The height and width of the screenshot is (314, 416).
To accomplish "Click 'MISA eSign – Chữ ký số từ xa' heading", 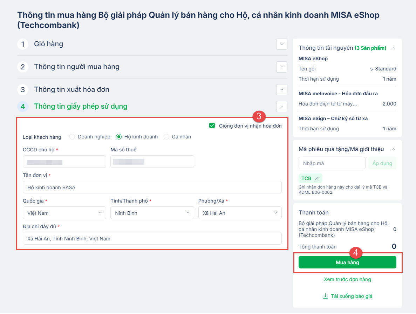I will click(x=333, y=118).
